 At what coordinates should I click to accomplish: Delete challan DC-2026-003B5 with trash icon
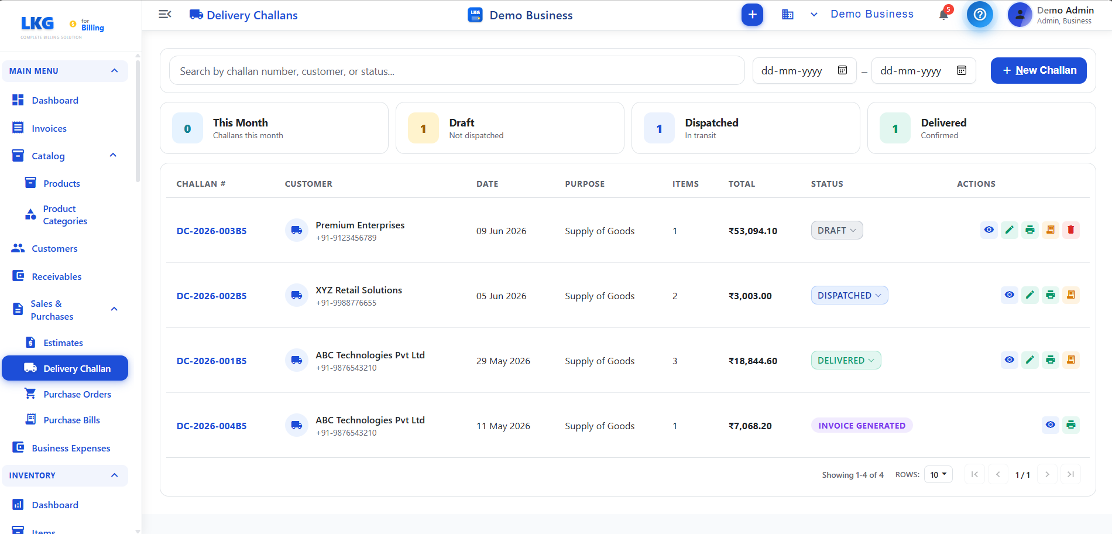[x=1070, y=230]
